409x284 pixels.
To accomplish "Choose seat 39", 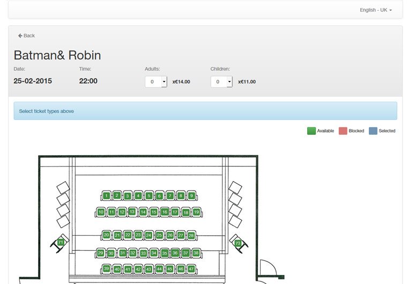I will point(106,268).
